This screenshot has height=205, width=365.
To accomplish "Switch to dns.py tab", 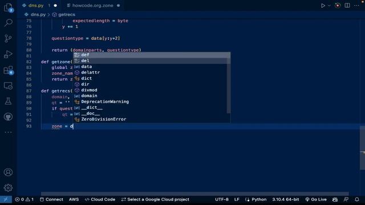I will click(36, 5).
